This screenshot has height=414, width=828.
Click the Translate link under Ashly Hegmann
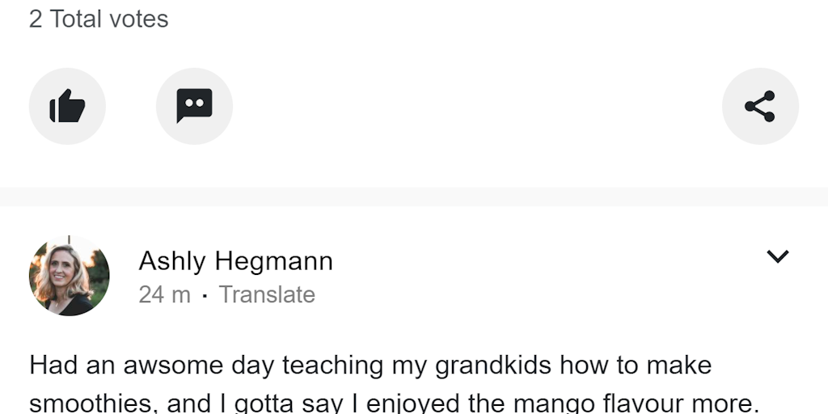click(267, 294)
